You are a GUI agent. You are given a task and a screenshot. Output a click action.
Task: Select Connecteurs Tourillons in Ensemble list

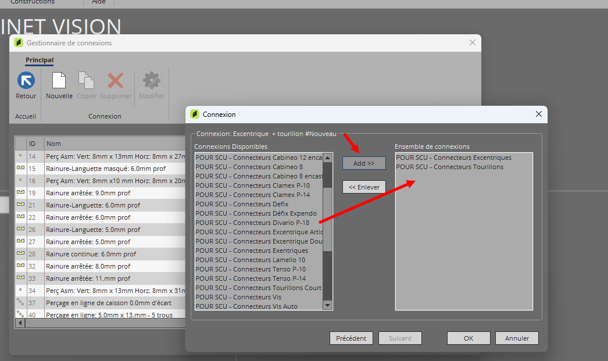[464, 167]
